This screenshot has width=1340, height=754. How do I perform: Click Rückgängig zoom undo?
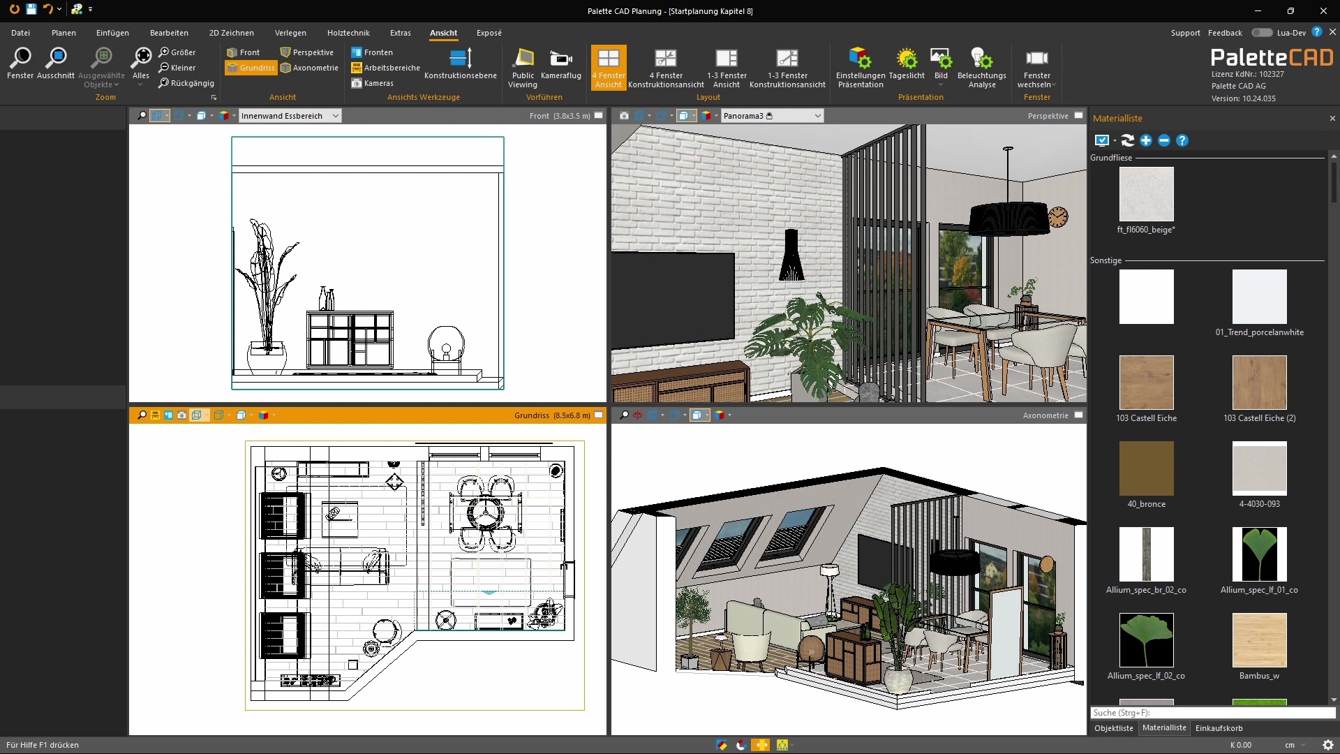186,83
